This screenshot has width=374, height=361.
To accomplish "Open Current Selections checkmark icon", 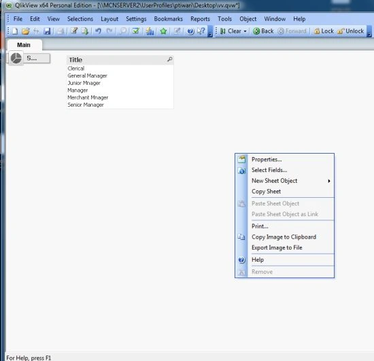I will 136,31.
